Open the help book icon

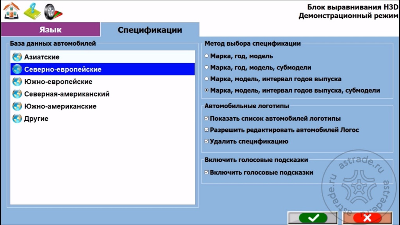[32, 11]
